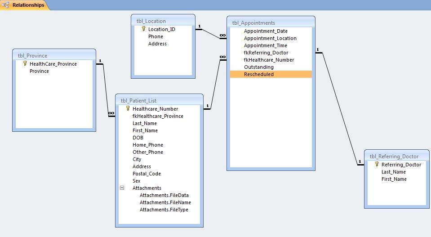431x237 pixels.
Task: Select the Sex field
Action: (159, 181)
